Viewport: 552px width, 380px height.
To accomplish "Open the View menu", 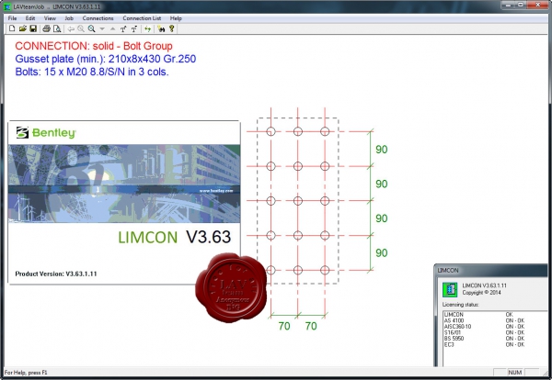I will click(50, 18).
